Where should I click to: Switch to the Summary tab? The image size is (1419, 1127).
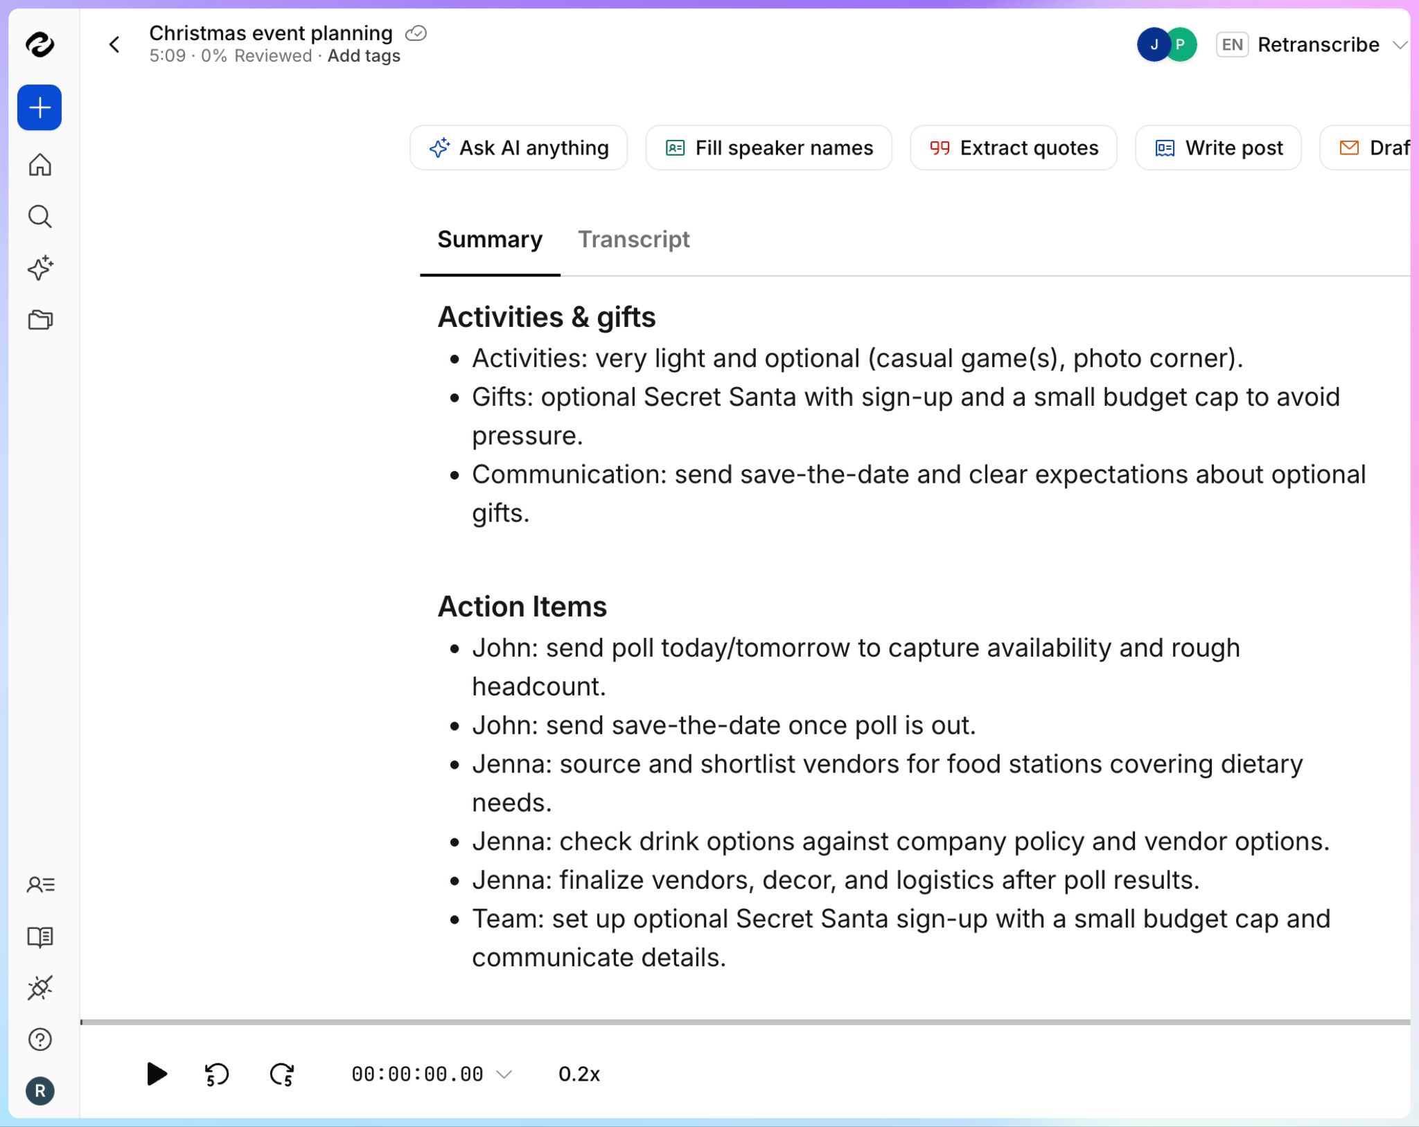pyautogui.click(x=490, y=240)
